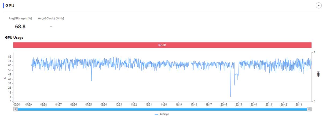322x120 pixels.
Task: Click the blue range slider track
Action: pos(162,109)
